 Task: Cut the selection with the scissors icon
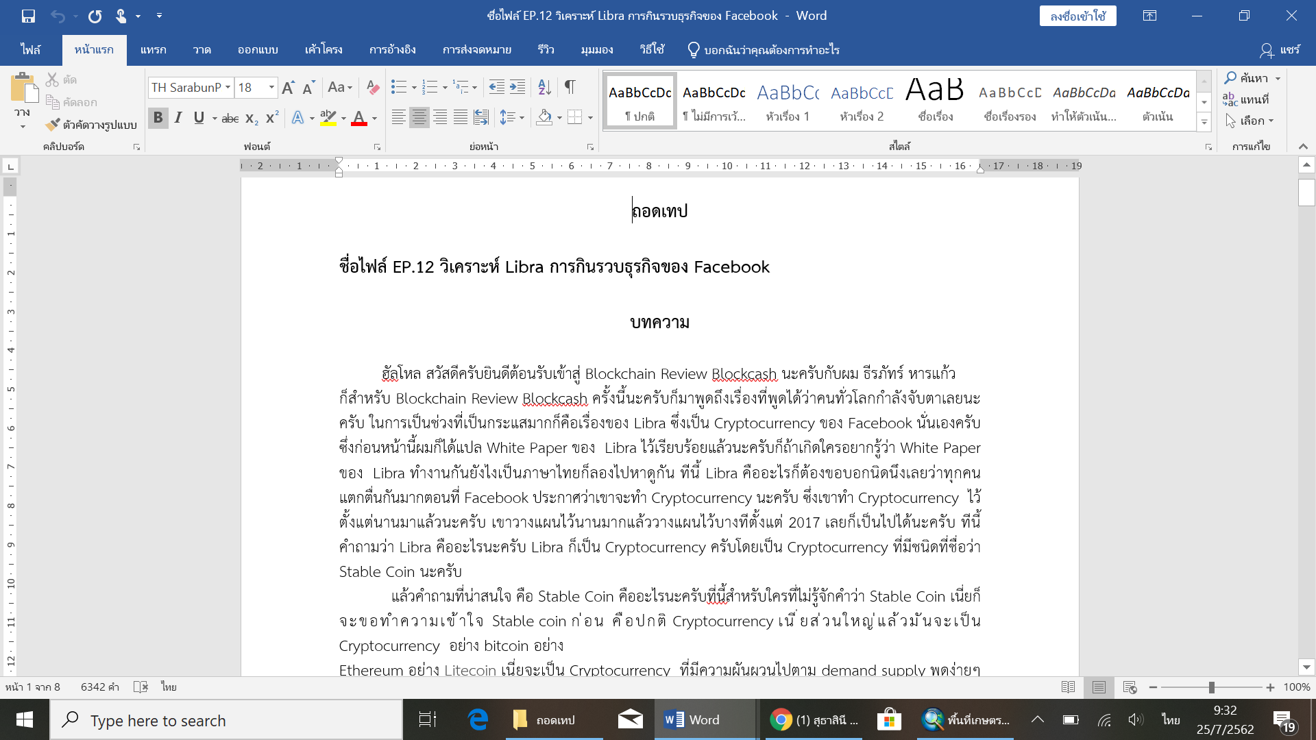coord(53,79)
